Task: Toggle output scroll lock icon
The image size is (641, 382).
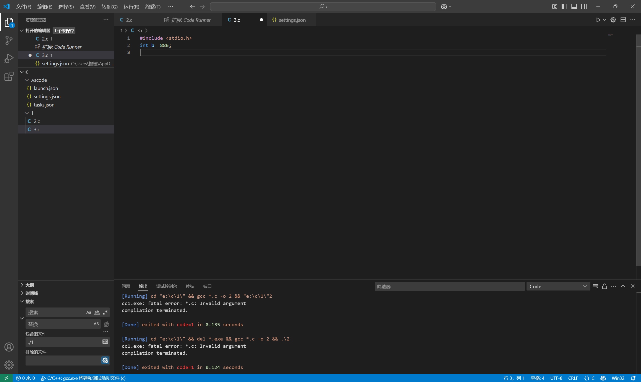Action: (604, 286)
